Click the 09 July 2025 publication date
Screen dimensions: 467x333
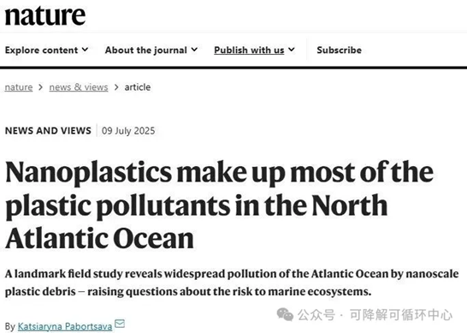coord(128,131)
